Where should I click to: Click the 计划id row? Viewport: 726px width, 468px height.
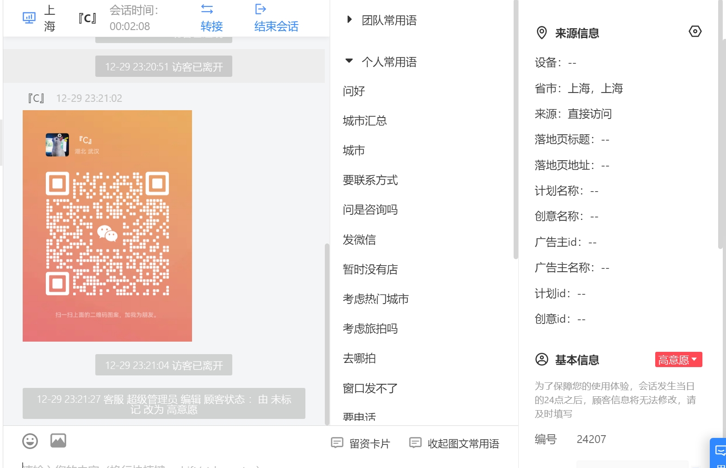click(x=560, y=293)
